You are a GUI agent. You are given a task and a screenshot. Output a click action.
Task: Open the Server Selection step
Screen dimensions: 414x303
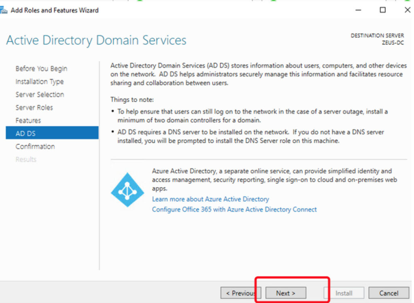point(40,94)
